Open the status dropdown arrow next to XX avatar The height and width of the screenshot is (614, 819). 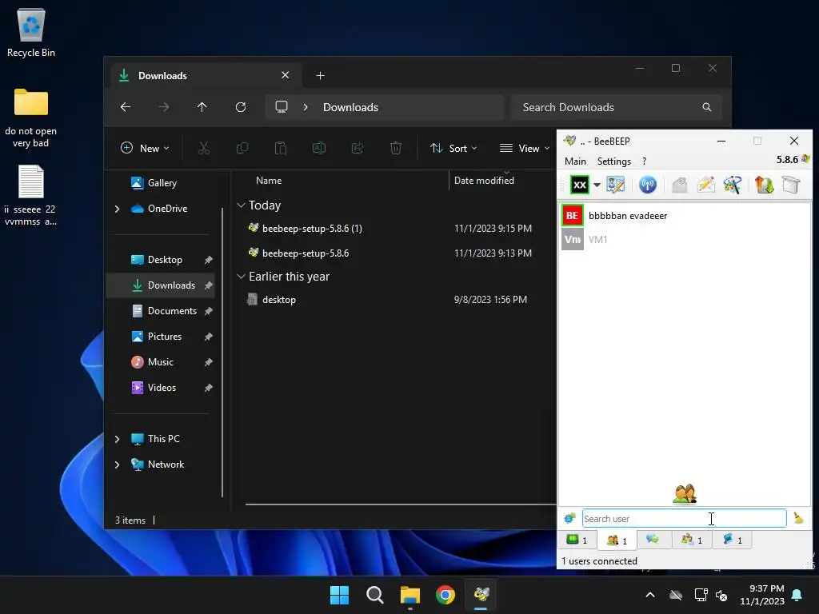[597, 185]
